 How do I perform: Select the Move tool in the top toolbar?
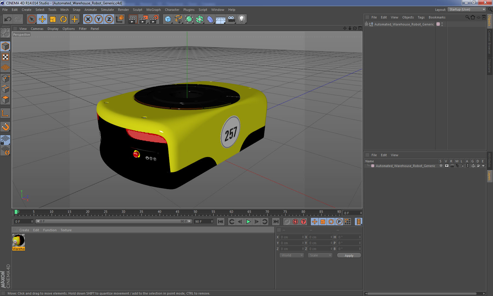tap(42, 19)
